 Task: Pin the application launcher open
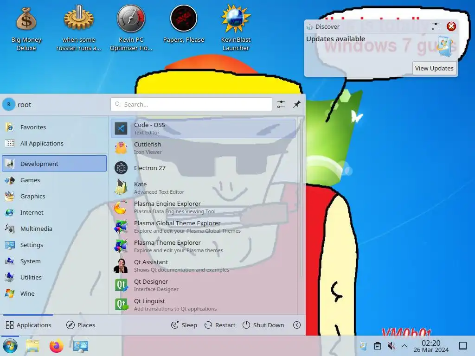click(296, 104)
